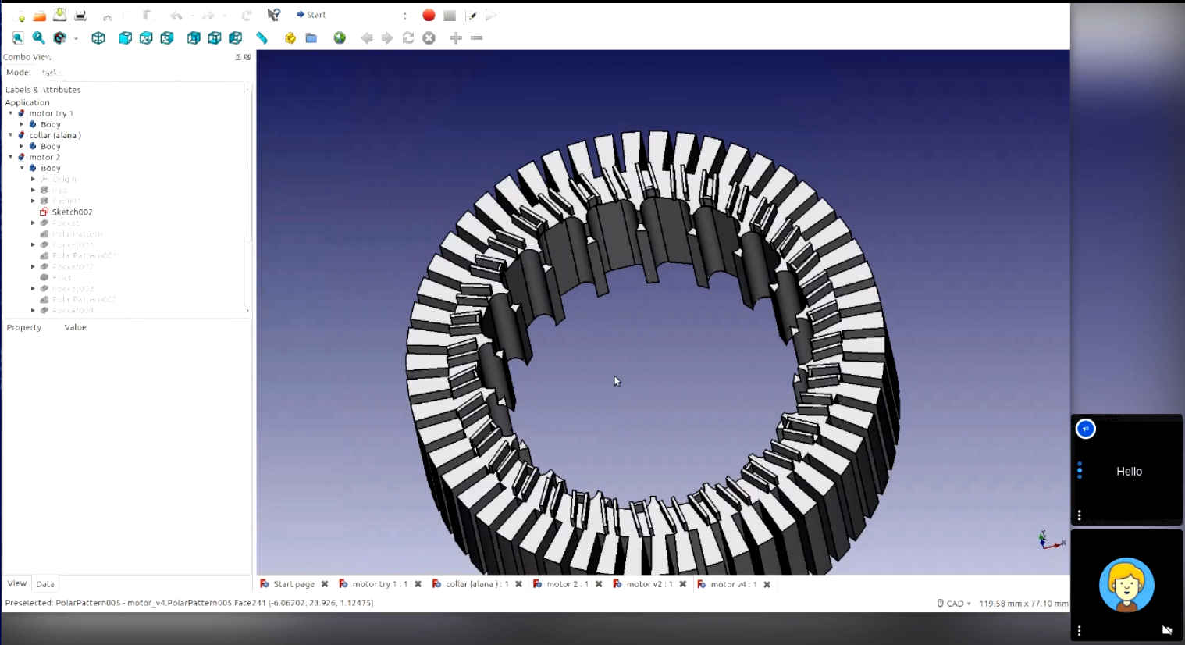
Task: Switch to the bottom view cube
Action: click(215, 37)
